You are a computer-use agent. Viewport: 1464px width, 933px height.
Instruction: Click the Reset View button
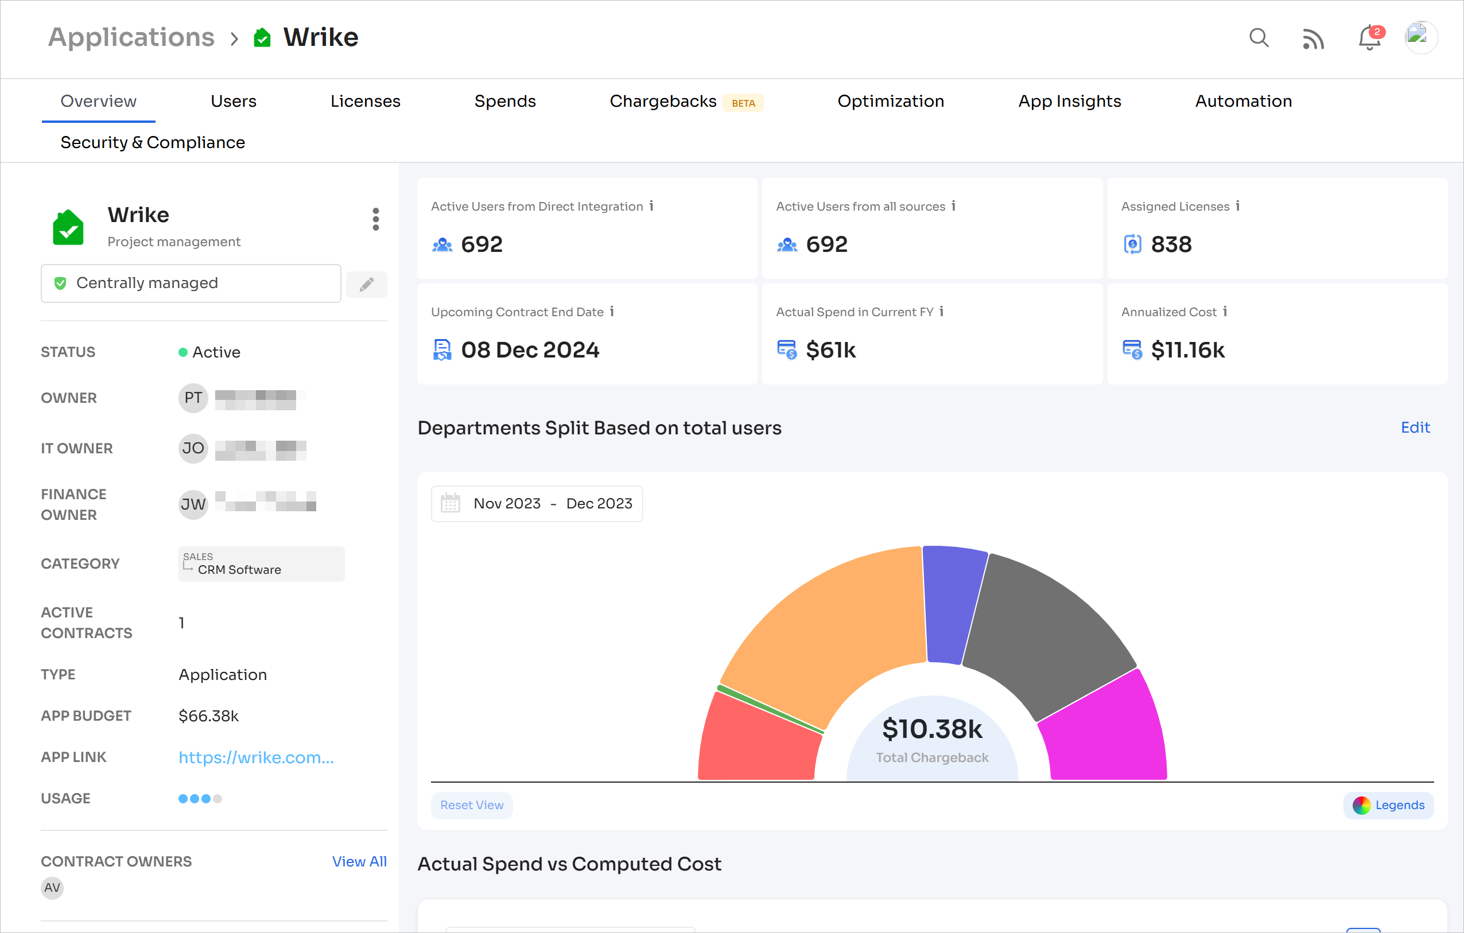click(x=472, y=804)
